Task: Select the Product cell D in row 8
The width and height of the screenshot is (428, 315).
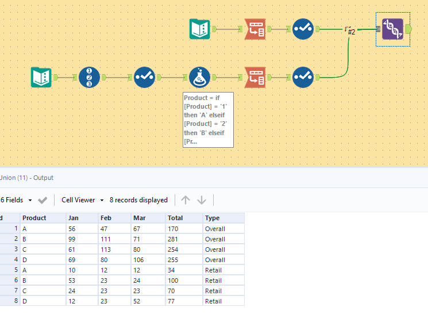Action: tap(43, 301)
